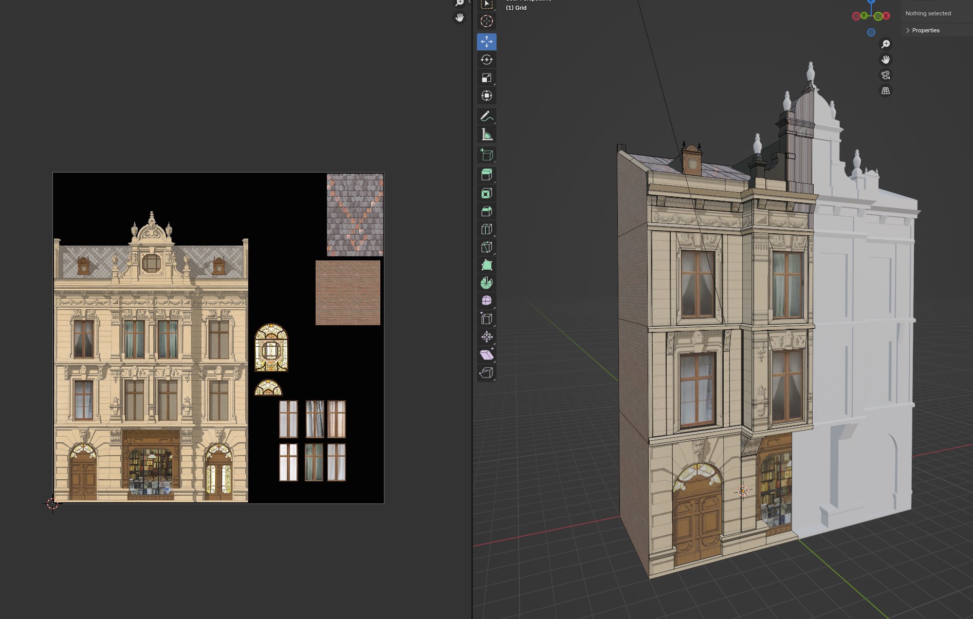Viewport: 973px width, 619px height.
Task: Select the Rotate tool
Action: pyautogui.click(x=486, y=60)
